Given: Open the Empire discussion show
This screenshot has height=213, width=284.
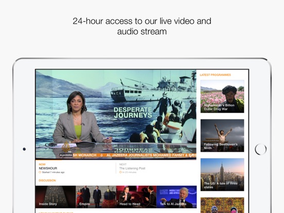Looking at the screenshot, I should coord(96,197).
